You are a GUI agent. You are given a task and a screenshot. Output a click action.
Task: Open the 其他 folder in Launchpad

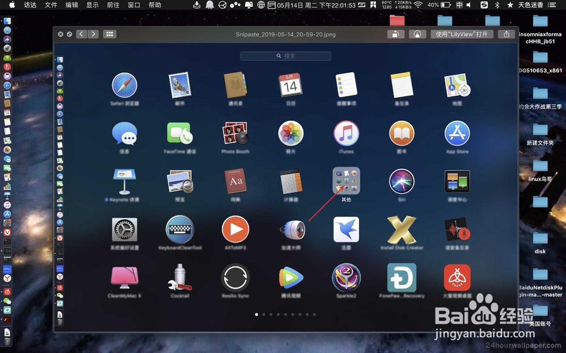pos(346,180)
